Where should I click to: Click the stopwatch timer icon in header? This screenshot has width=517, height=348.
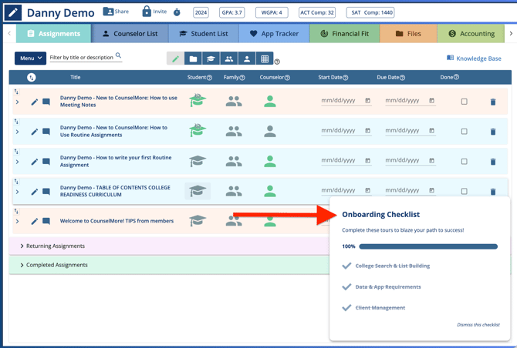pyautogui.click(x=177, y=12)
